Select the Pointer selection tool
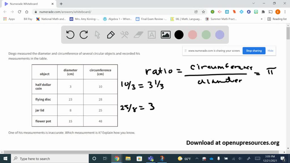 [x=97, y=35]
